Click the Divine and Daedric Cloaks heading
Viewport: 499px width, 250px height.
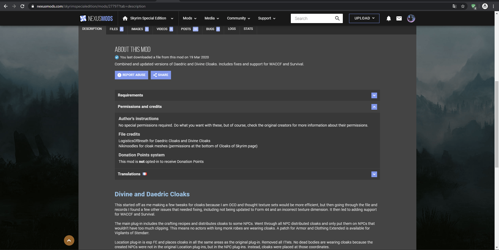pyautogui.click(x=152, y=194)
